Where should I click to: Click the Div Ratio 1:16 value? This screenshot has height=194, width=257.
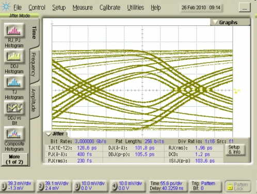coord(210,141)
